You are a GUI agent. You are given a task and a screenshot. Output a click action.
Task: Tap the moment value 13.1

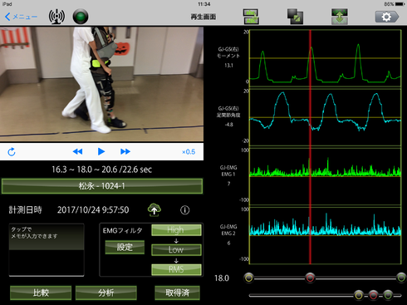(228, 66)
